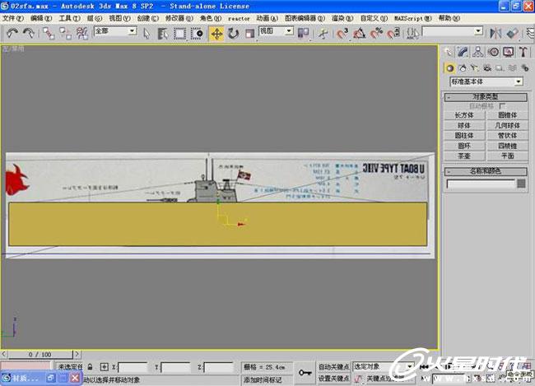The height and width of the screenshot is (386, 535).
Task: Toggle 3D Snaps magnet icon
Action: click(342, 34)
